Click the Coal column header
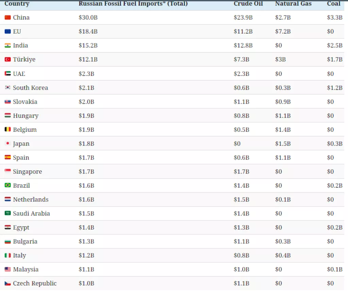The width and height of the screenshot is (348, 291). click(x=333, y=4)
